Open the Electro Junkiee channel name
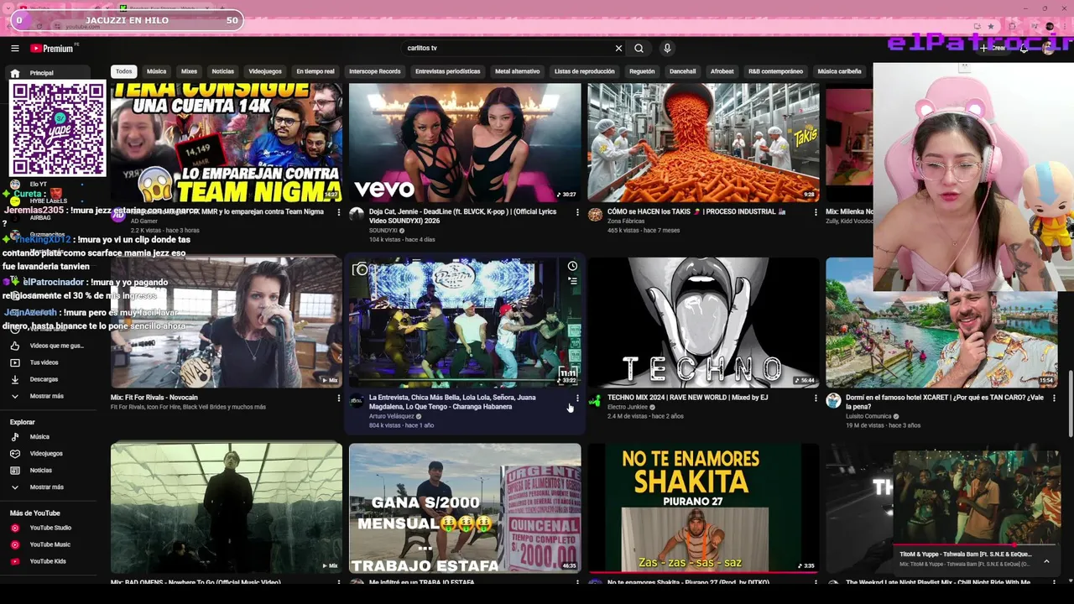1074x604 pixels. 628,407
